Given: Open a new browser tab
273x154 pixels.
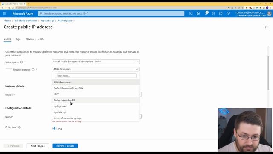Looking at the screenshot, I should [x=29, y=4].
